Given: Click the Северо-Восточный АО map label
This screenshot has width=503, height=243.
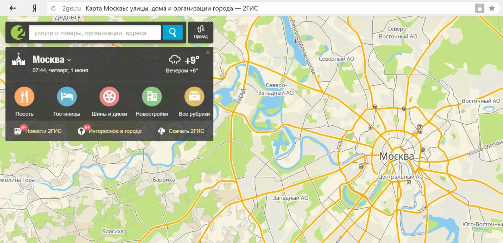Looking at the screenshot, I should (x=398, y=33).
